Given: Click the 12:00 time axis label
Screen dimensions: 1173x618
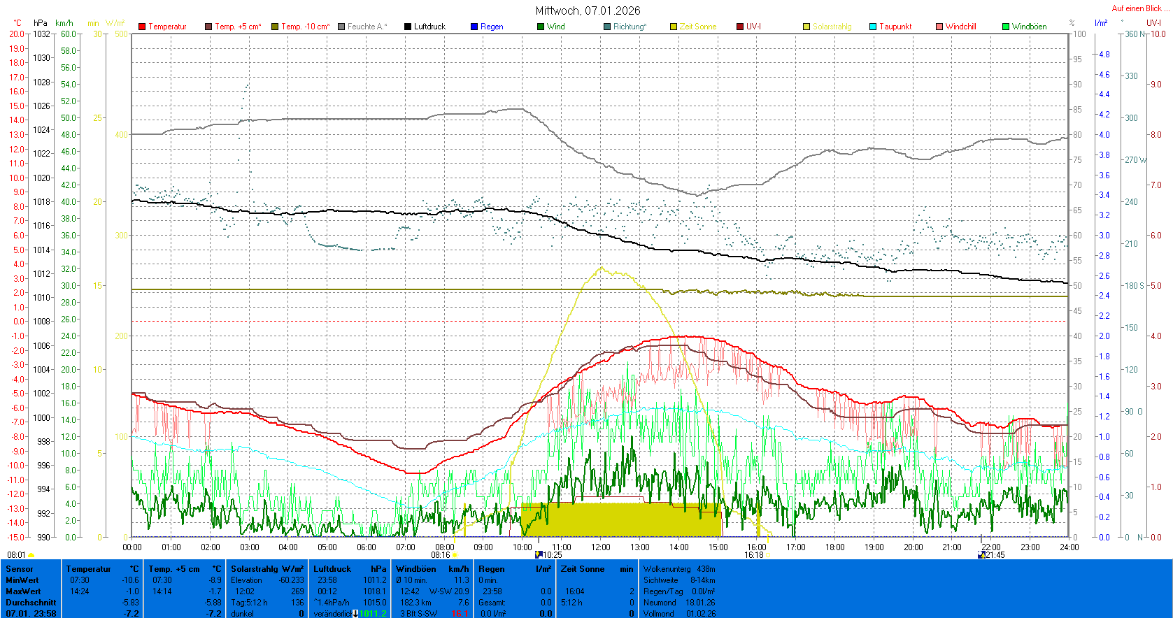Looking at the screenshot, I should coord(600,547).
